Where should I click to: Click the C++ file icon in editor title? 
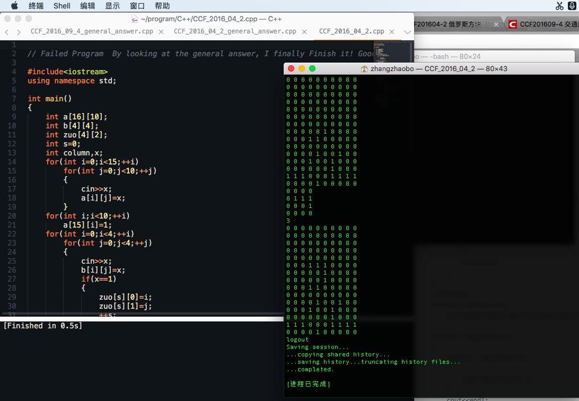(135, 19)
